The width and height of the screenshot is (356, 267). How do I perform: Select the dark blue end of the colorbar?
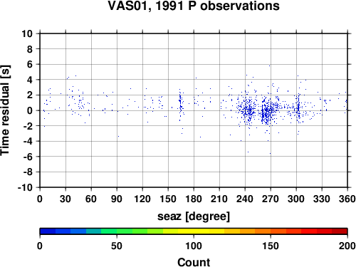tap(48, 231)
